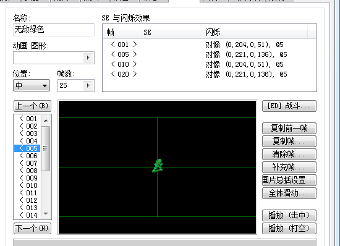
Task: Click the 帧 column header
Action: (x=121, y=32)
